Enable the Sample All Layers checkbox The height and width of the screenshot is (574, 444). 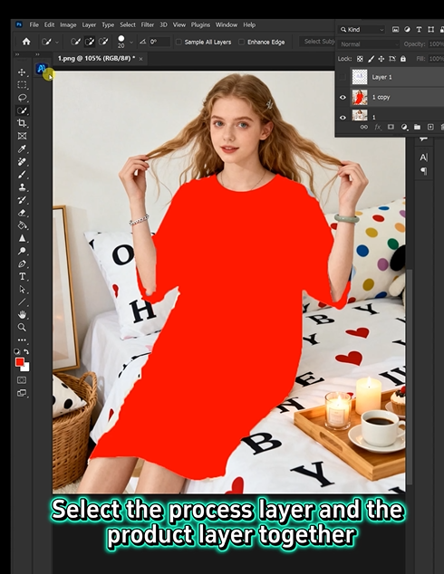(x=179, y=42)
